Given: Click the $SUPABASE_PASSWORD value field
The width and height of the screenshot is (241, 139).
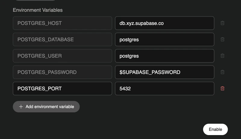Looking at the screenshot, I should click(x=164, y=72).
